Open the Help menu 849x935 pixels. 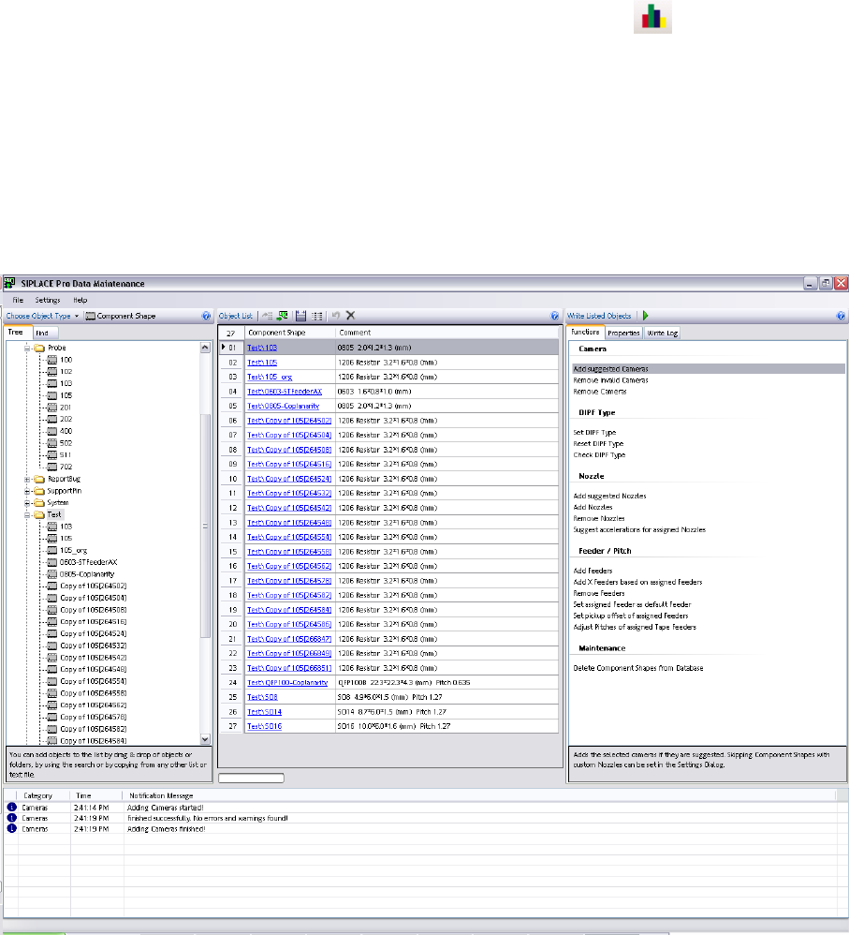tap(81, 300)
